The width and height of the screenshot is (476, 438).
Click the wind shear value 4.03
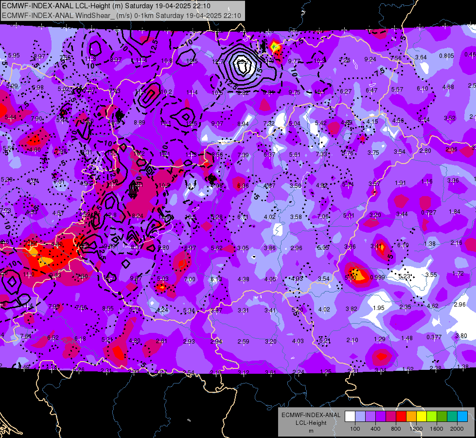coord(298,341)
